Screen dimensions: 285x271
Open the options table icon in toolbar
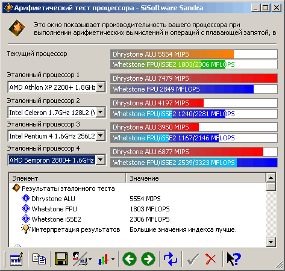(16, 259)
